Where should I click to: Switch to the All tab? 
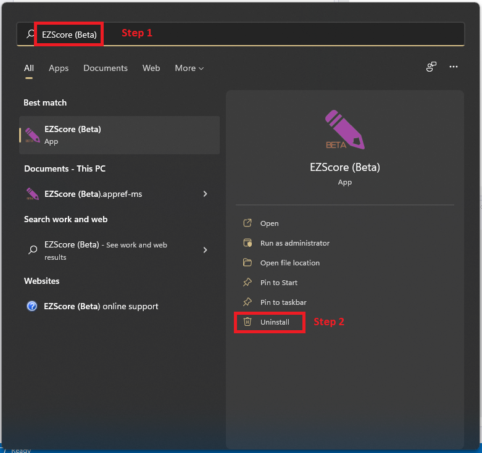tap(29, 68)
